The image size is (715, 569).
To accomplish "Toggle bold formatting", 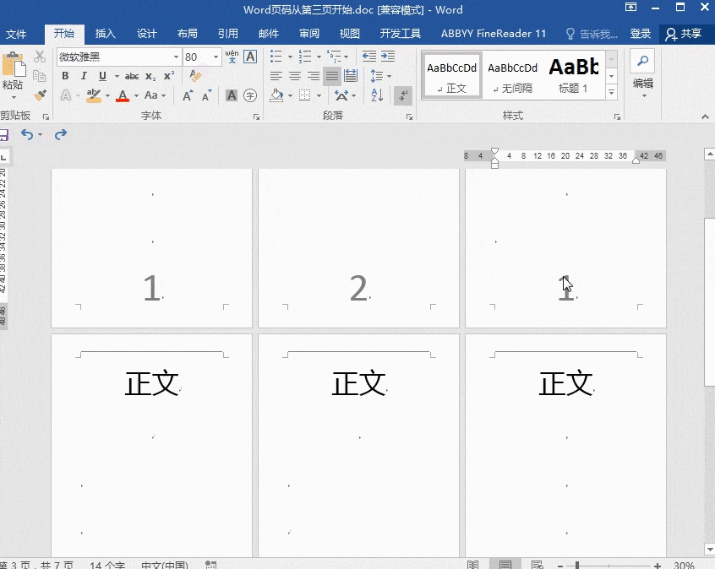I will (66, 76).
